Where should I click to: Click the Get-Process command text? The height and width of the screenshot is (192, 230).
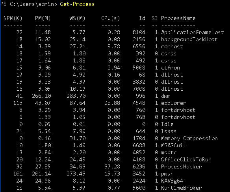77,4
